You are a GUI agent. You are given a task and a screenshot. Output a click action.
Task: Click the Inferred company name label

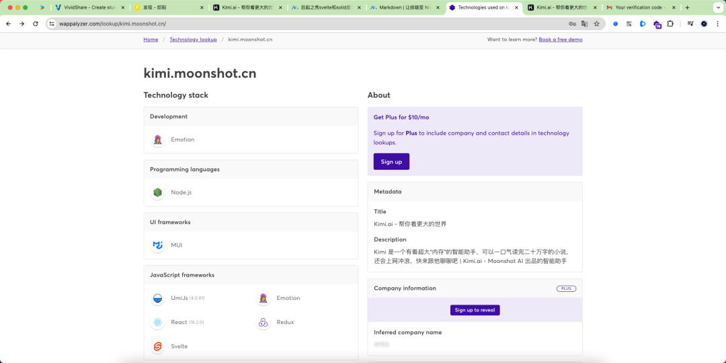point(408,333)
